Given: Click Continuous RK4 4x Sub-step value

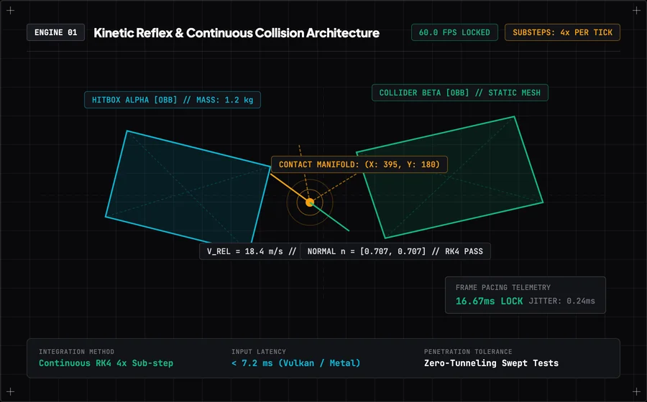Looking at the screenshot, I should tap(106, 363).
